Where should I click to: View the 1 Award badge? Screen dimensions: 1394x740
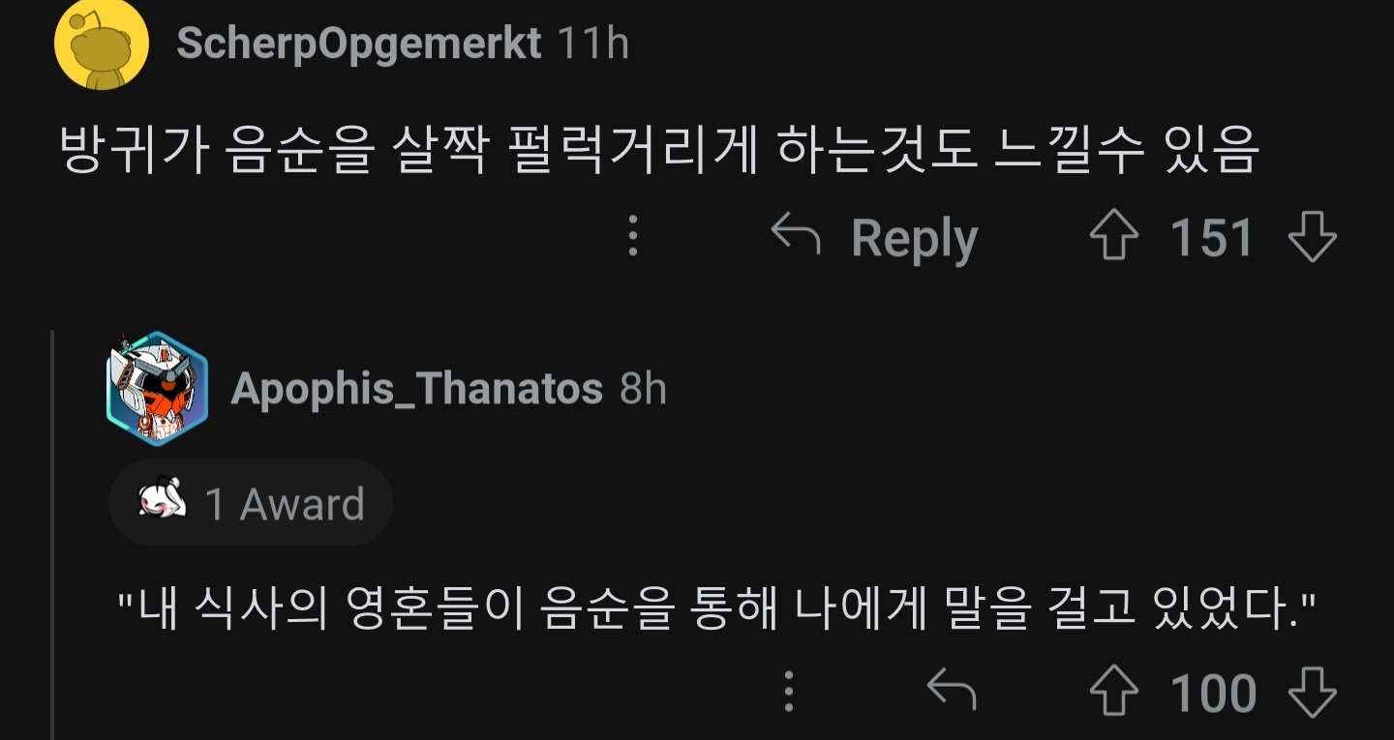click(x=251, y=503)
